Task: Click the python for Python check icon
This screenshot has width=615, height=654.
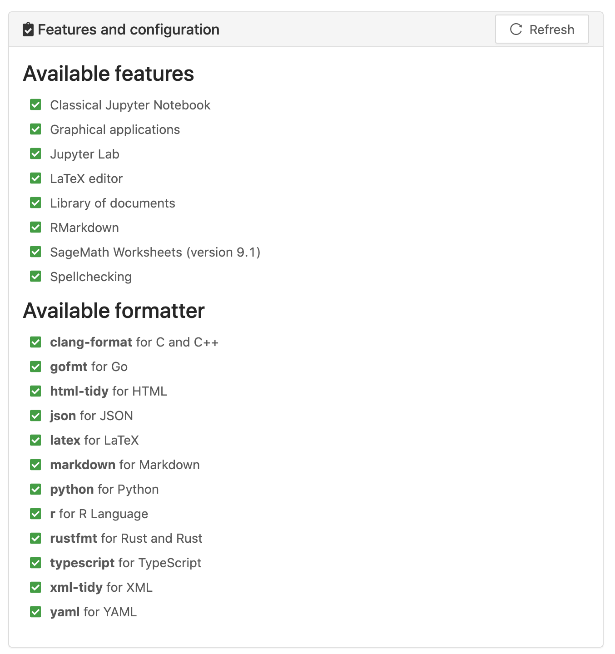Action: click(x=35, y=489)
